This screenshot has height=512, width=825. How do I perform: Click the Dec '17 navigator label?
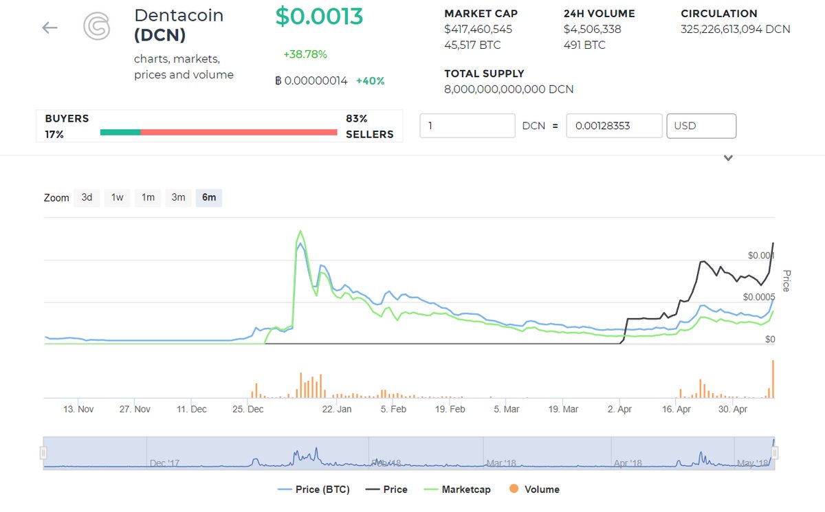(x=164, y=463)
